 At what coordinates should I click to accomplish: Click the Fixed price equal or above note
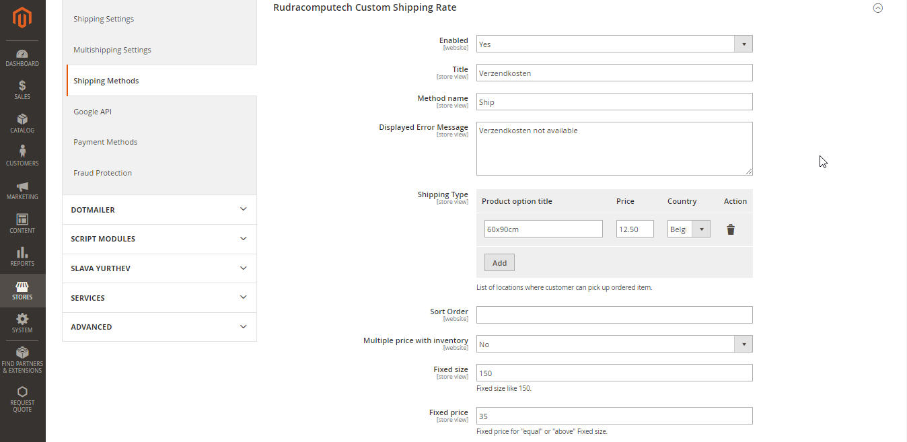(x=542, y=432)
